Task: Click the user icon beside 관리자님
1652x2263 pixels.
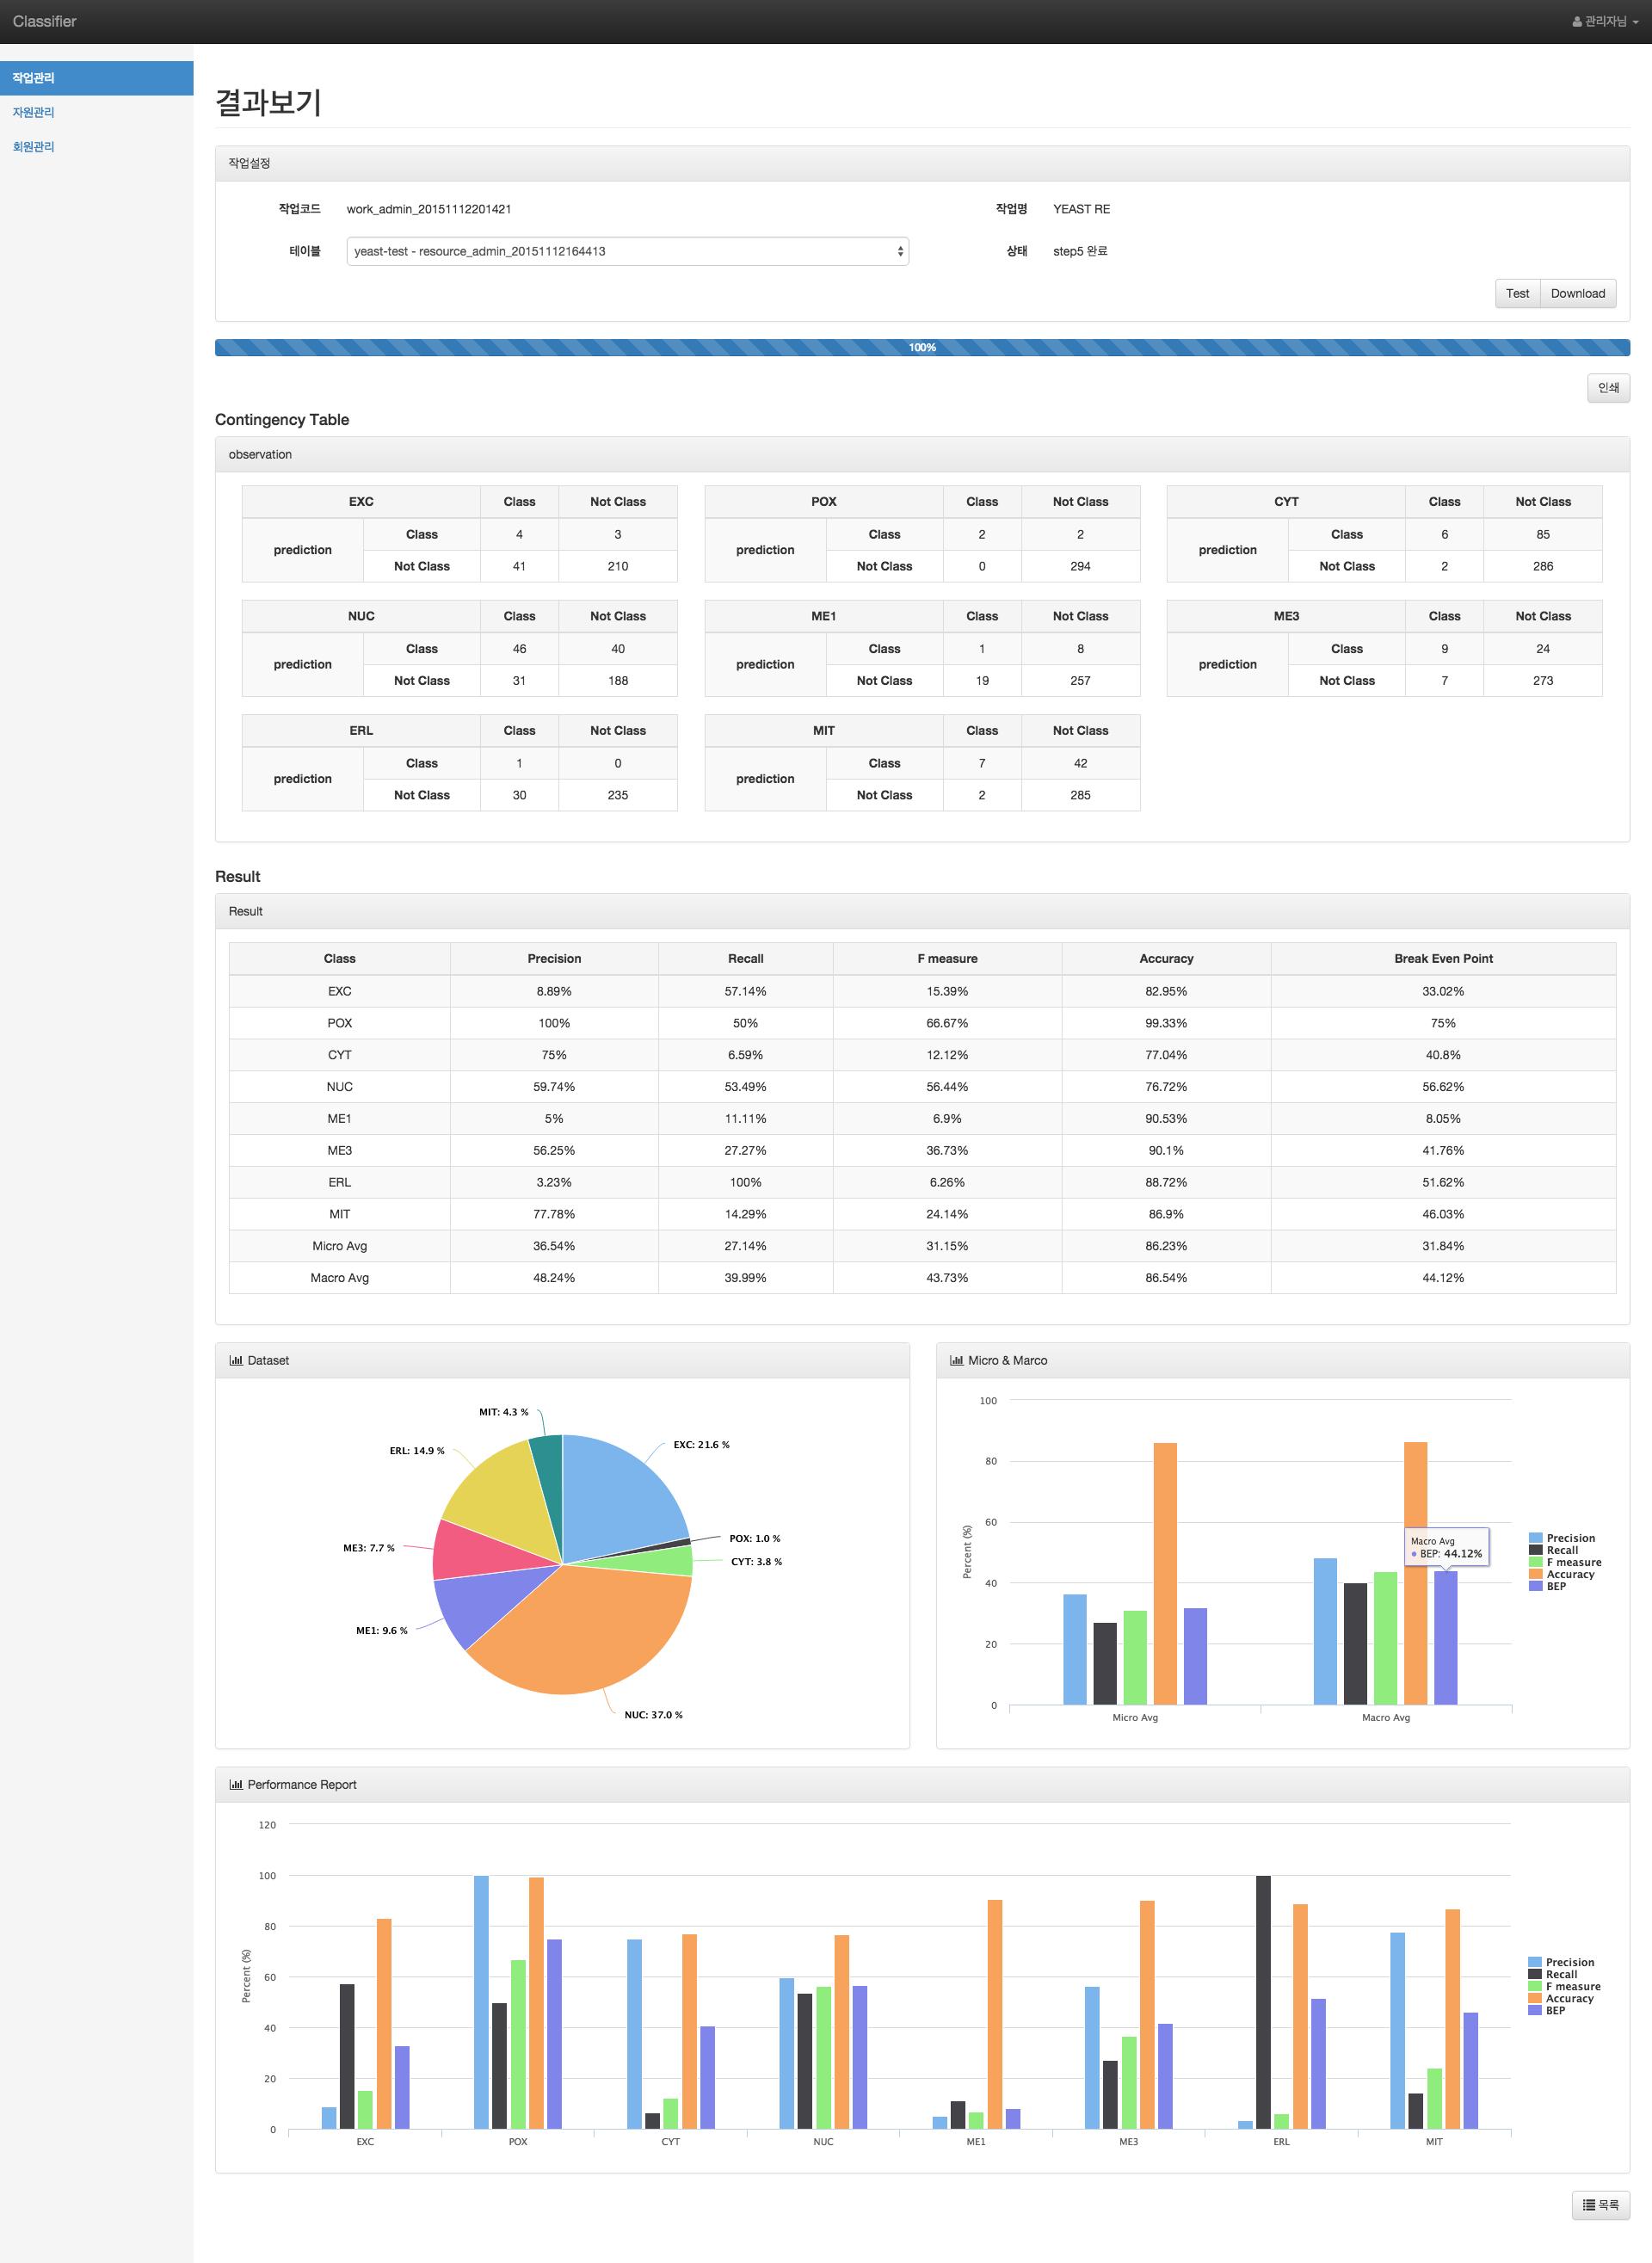Action: 1578,21
